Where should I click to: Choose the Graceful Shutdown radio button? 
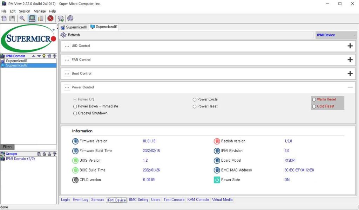(75, 113)
